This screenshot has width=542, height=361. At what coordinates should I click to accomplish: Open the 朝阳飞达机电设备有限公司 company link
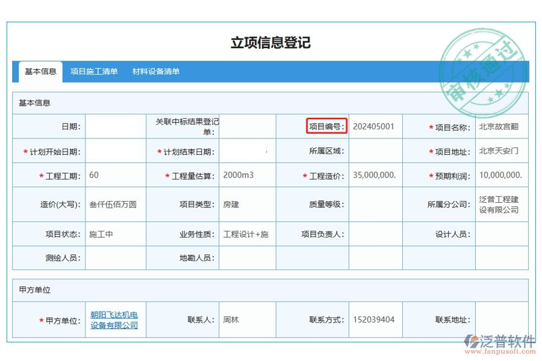click(114, 319)
